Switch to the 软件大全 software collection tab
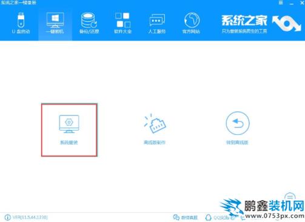Screen dimensions: 305x222 click(x=122, y=23)
